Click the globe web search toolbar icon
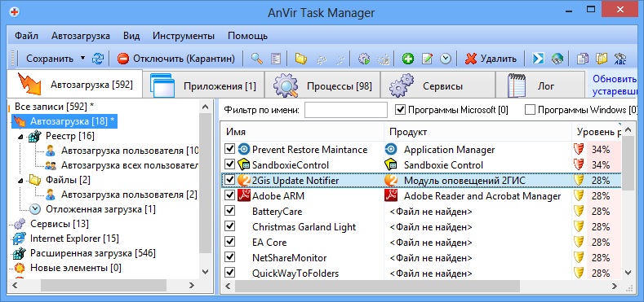The image size is (644, 302). tap(557, 59)
